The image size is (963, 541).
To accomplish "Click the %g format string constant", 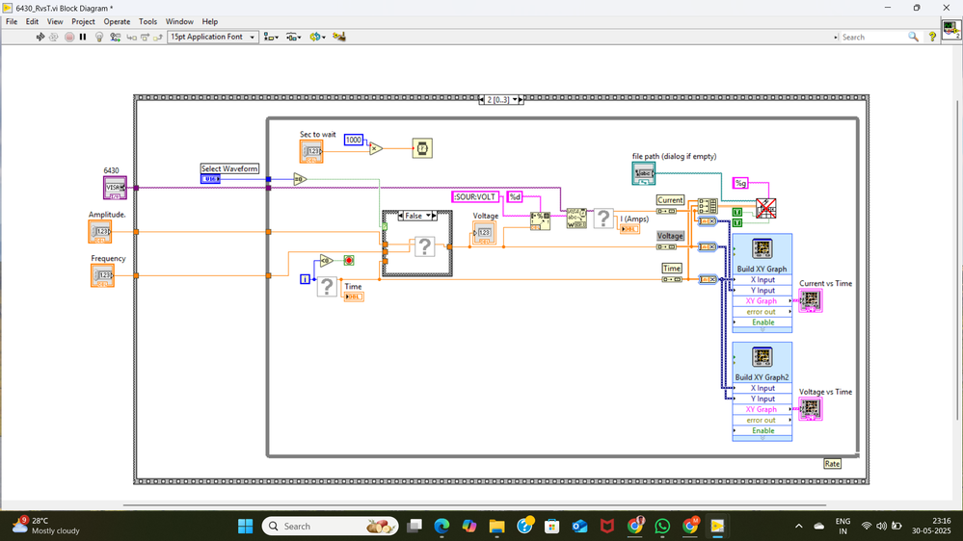I will pyautogui.click(x=740, y=183).
